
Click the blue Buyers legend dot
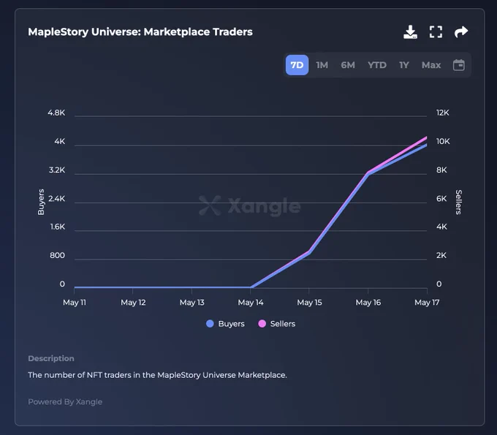(210, 324)
